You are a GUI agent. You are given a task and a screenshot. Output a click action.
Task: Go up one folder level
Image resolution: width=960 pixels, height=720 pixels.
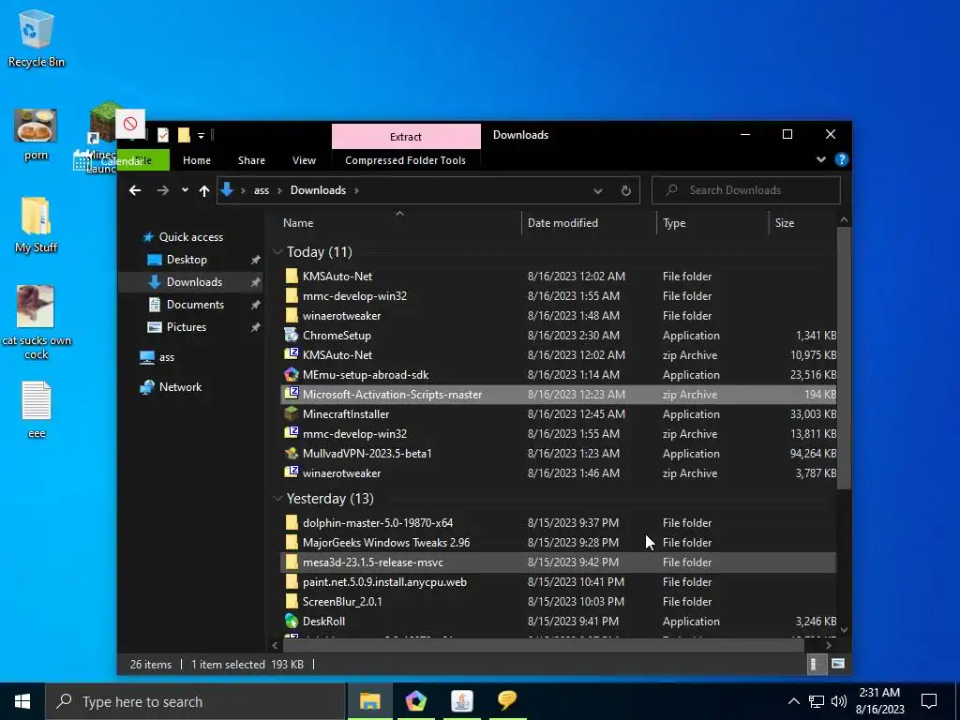pos(203,190)
